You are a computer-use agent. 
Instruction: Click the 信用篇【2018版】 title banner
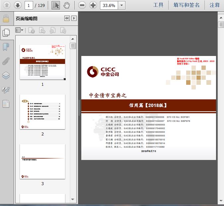tap(149, 105)
